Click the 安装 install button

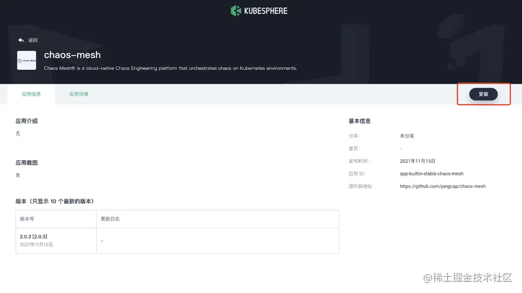coord(483,94)
